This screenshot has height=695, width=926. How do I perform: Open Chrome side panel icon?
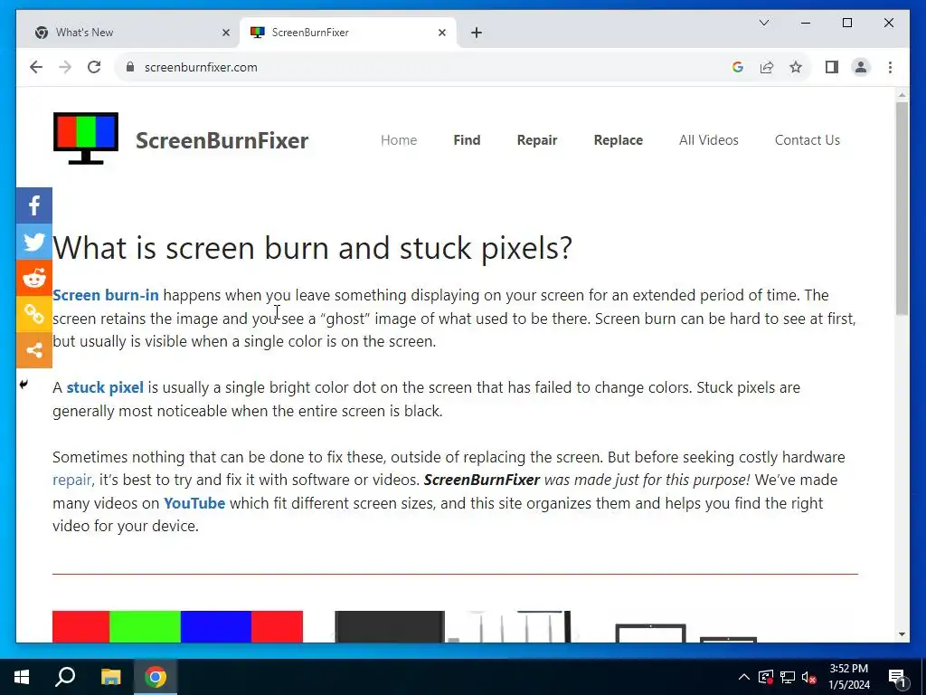click(832, 67)
